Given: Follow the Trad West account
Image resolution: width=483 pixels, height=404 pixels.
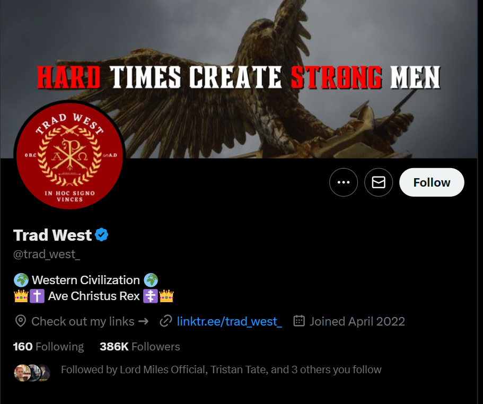Looking at the screenshot, I should click(432, 182).
